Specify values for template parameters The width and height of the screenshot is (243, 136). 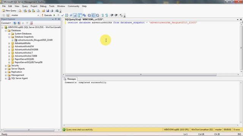pyautogui.click(x=121, y=15)
